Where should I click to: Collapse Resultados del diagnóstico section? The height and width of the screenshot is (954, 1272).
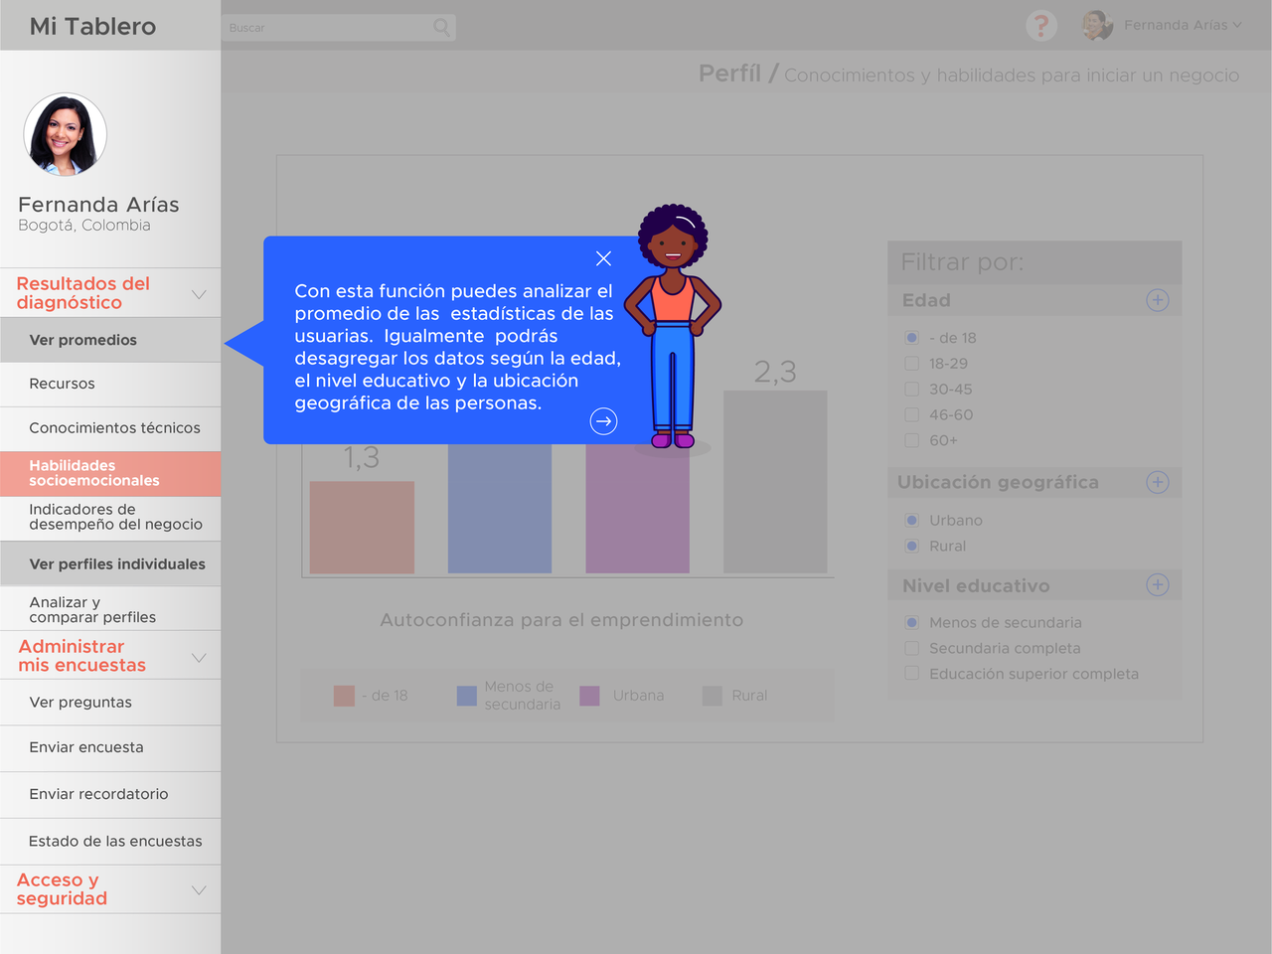pos(199,294)
